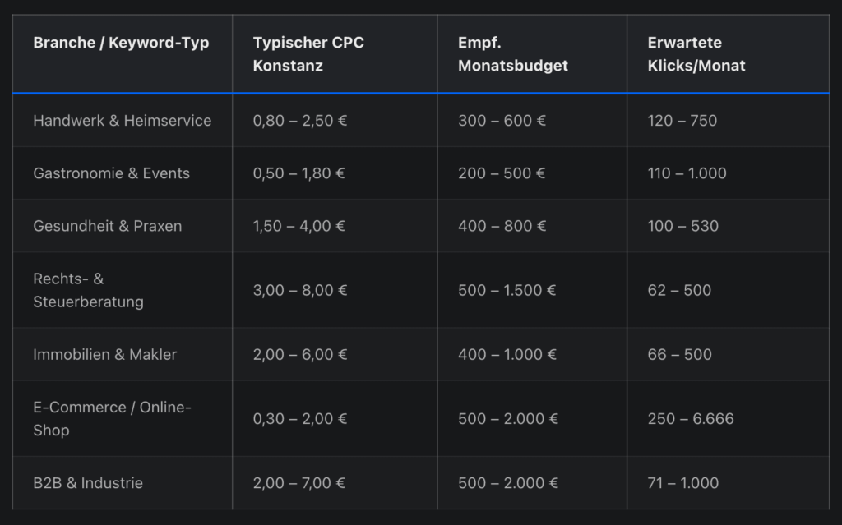842x525 pixels.
Task: Click the clicks value '100 – 530'
Action: coord(683,225)
